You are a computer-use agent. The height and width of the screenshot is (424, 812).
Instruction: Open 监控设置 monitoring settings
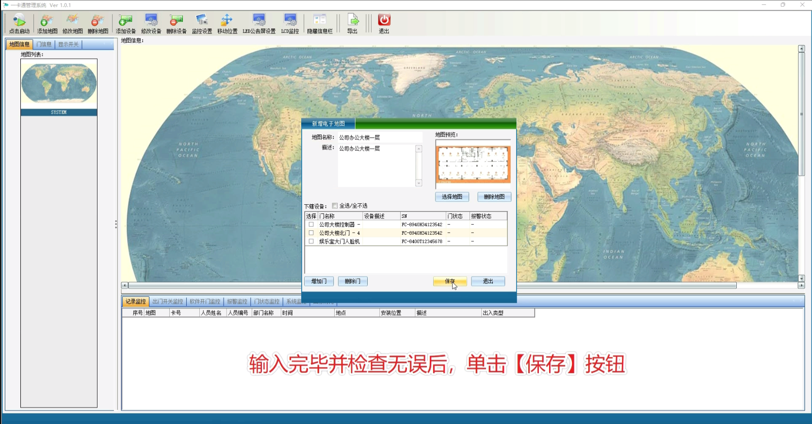[202, 23]
